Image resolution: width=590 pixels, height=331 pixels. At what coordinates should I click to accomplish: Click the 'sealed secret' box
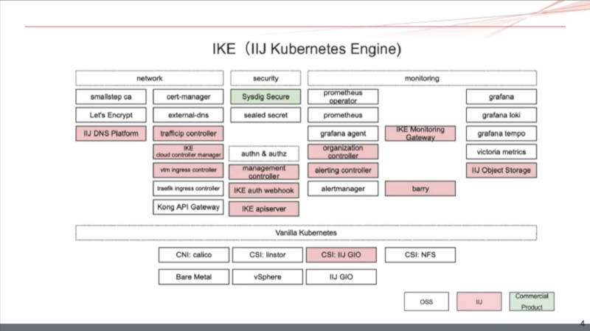265,115
